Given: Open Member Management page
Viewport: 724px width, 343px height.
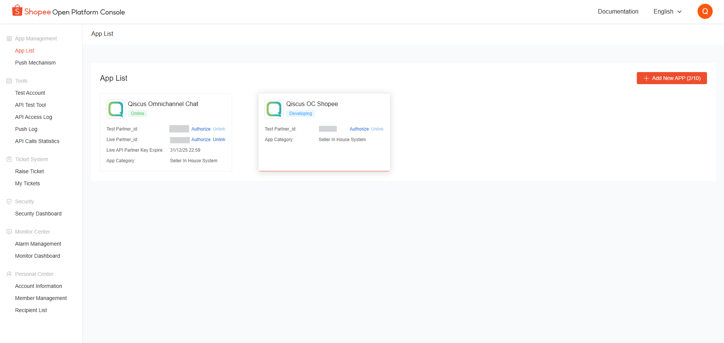Looking at the screenshot, I should tap(41, 298).
